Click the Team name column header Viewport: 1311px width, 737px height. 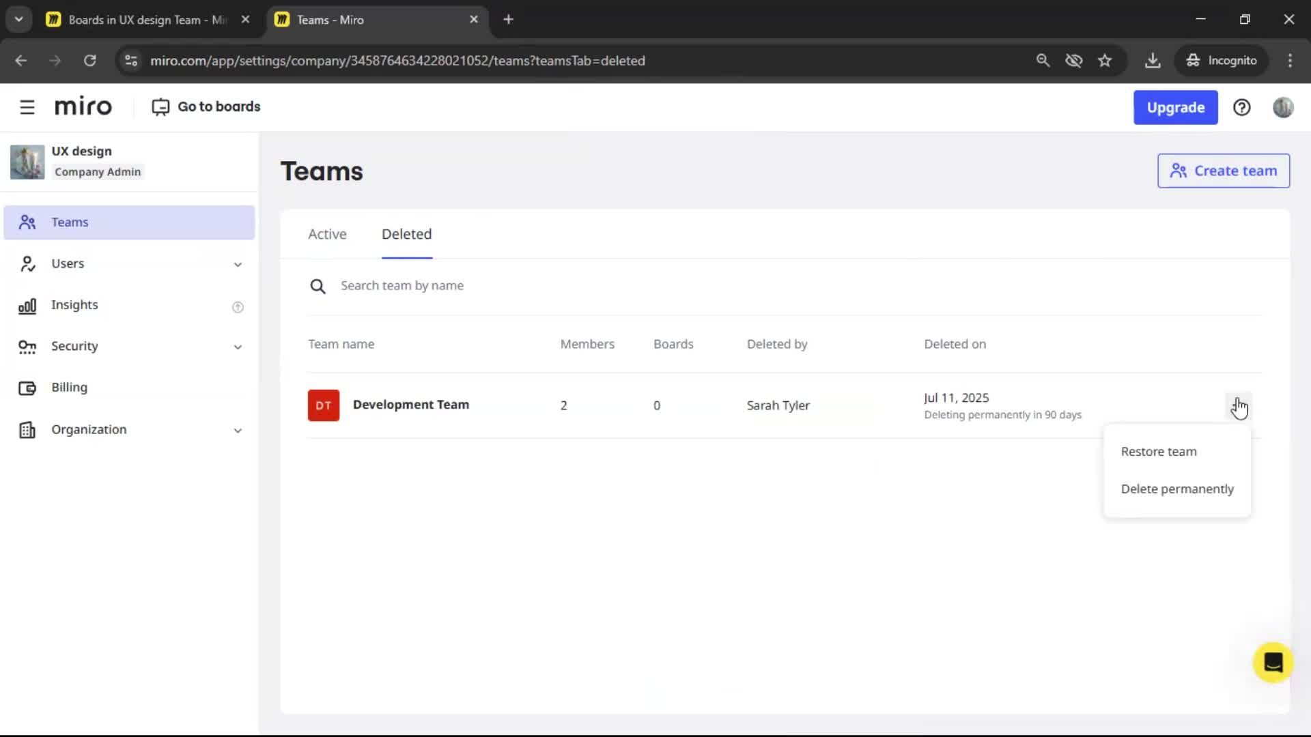click(x=341, y=345)
